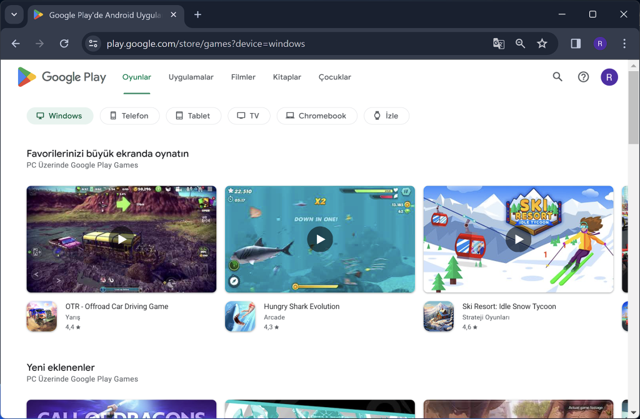Expand the tab search dropdown arrow
640x419 pixels.
pyautogui.click(x=14, y=15)
